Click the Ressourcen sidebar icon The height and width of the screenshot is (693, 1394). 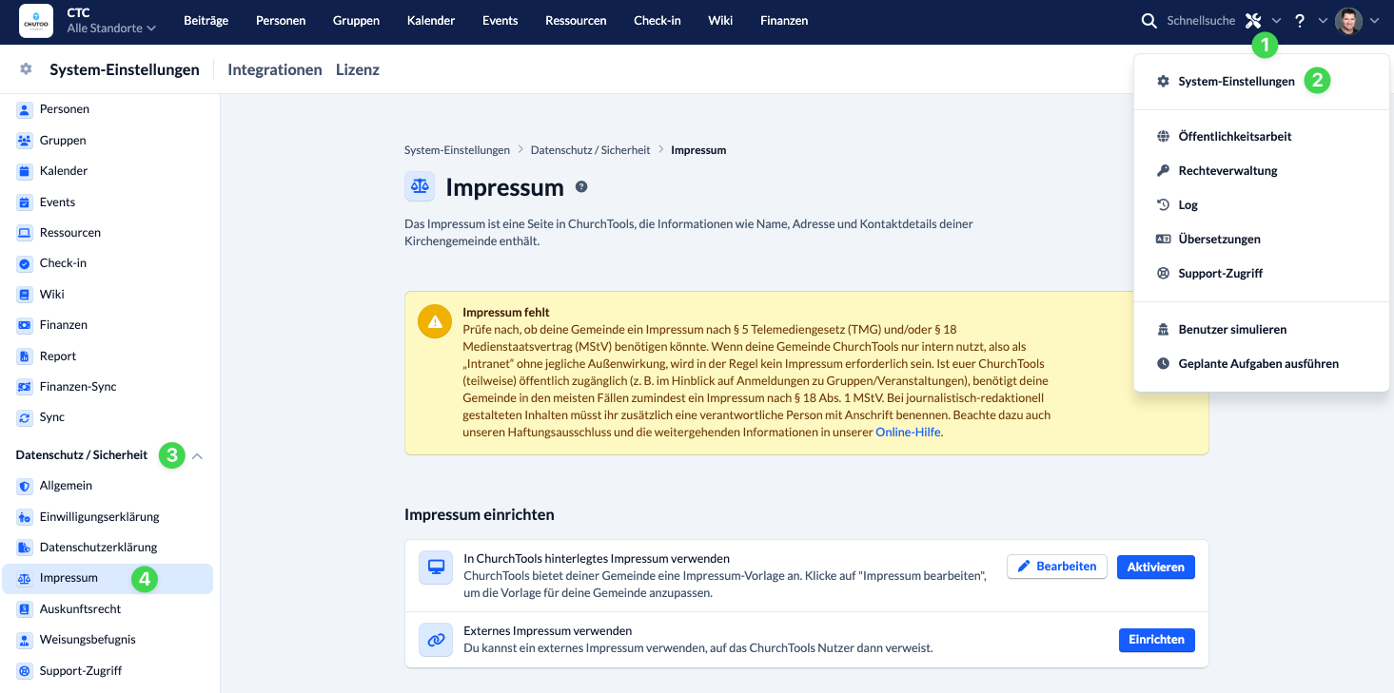[x=25, y=233]
